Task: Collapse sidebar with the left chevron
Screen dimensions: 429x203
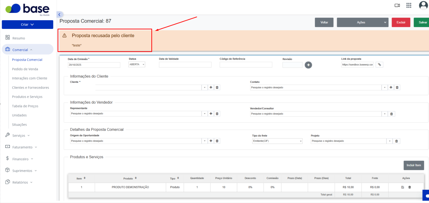Action: [59, 14]
